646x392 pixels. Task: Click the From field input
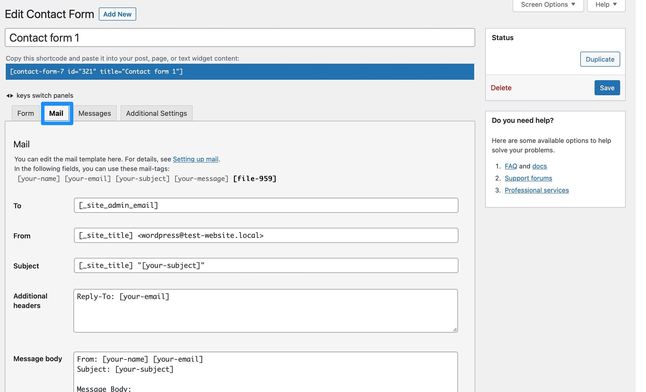[266, 235]
